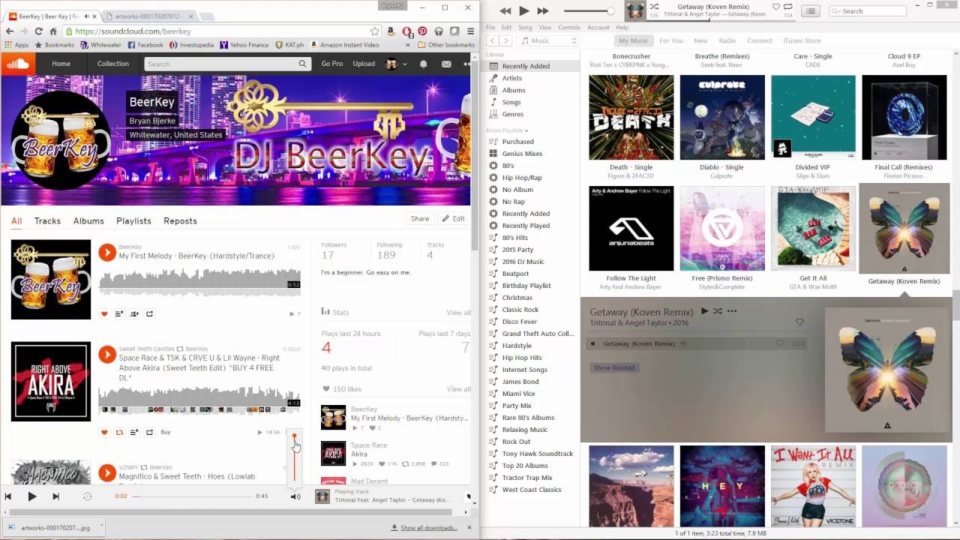Switch to the For You tab in iTunes
960x540 pixels.
[x=670, y=40]
